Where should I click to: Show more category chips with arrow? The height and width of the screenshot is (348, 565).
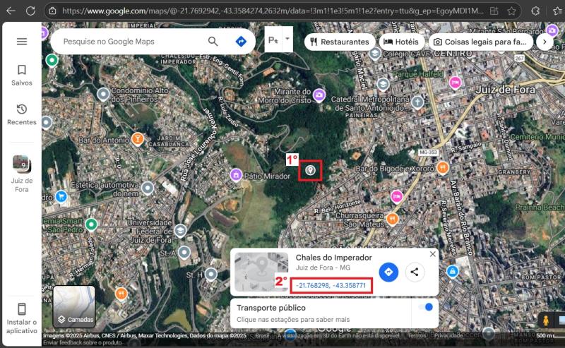coord(545,42)
